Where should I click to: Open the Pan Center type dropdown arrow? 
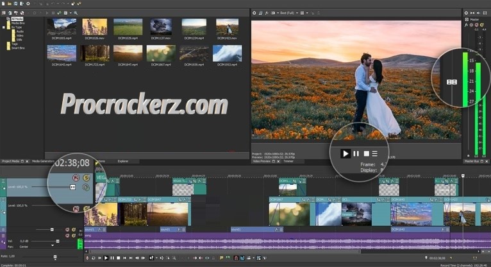click(x=53, y=245)
